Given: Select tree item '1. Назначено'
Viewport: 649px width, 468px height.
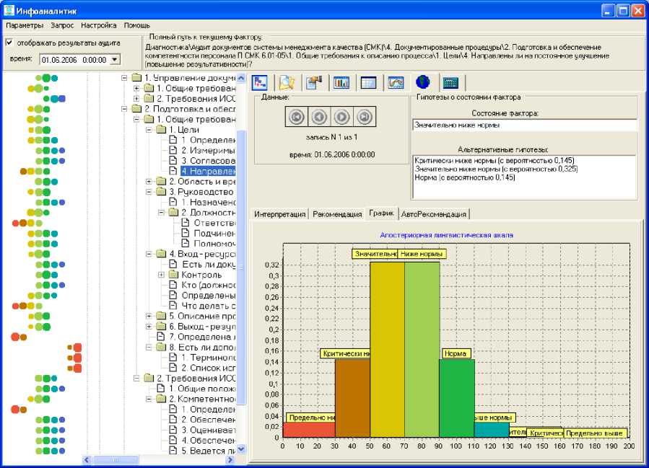Looking at the screenshot, I should tap(208, 203).
